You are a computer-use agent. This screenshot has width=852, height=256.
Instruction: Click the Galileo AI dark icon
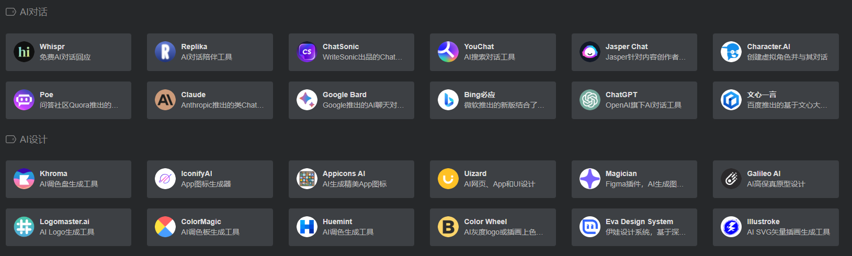pos(731,179)
